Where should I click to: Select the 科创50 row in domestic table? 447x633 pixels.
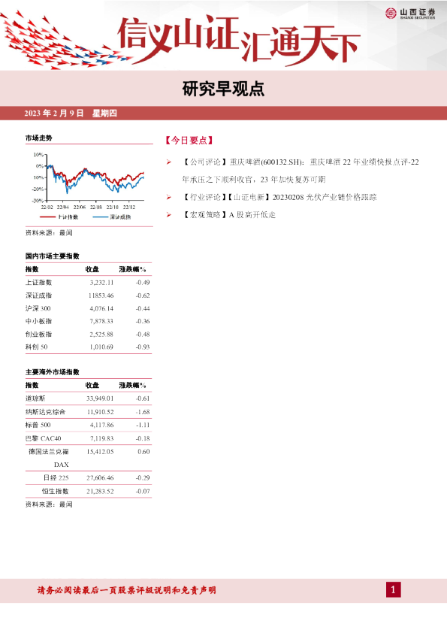[89, 347]
